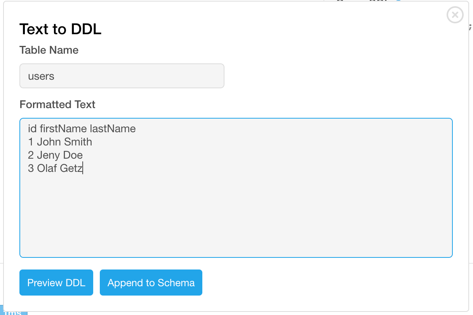
Task: Click the word "users" in Table Name
Action: coord(41,76)
